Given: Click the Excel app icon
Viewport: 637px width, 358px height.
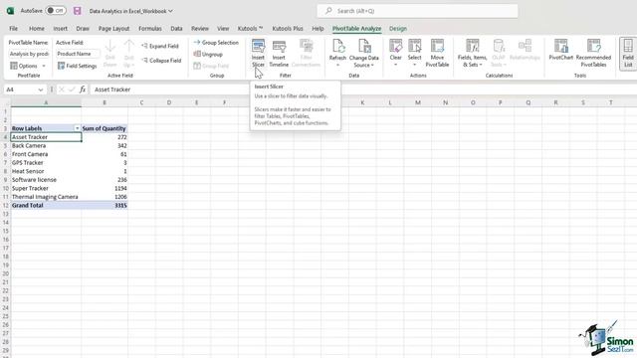Looking at the screenshot, I should click(x=10, y=11).
